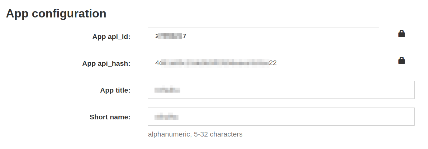Click the "Short name:" label
This screenshot has height=149, width=428.
click(110, 117)
